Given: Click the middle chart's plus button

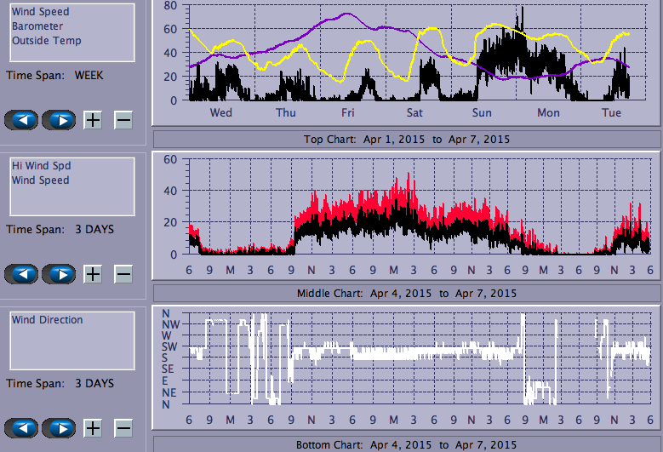Looking at the screenshot, I should point(93,274).
